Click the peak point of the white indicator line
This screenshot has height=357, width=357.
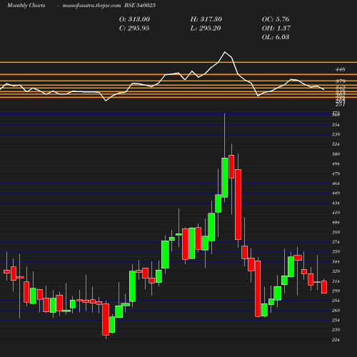(225, 52)
